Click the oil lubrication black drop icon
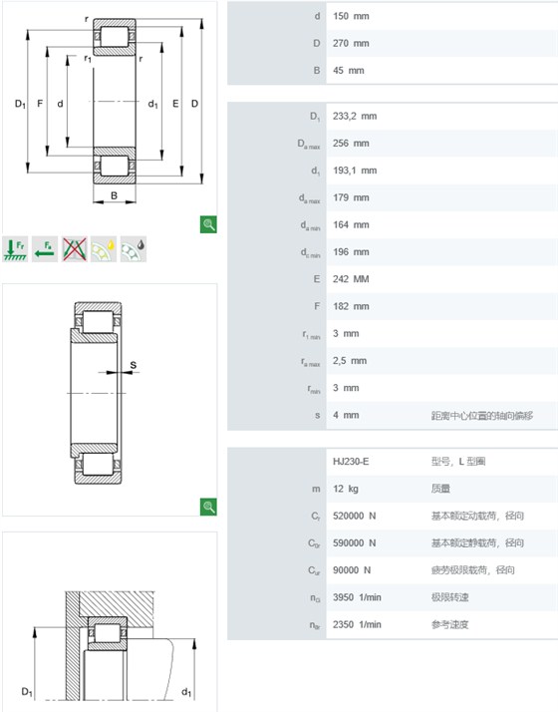Screen dimensions: 558x712 (x=134, y=249)
